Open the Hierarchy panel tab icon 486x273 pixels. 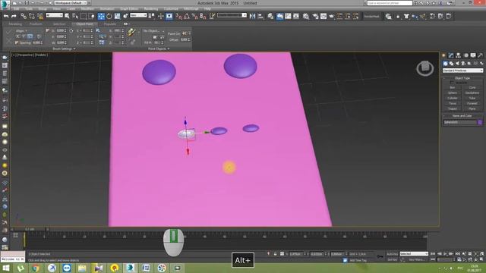458,55
